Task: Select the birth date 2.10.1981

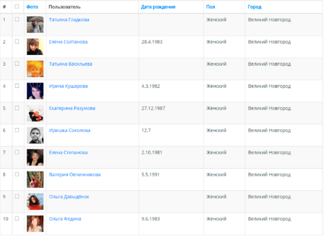Action: tap(152, 152)
